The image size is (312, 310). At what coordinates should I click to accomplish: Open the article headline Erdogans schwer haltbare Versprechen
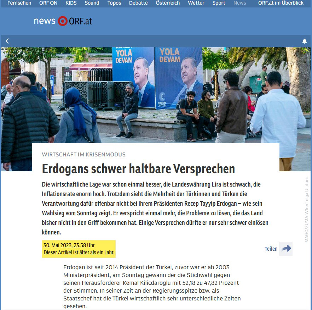138,169
